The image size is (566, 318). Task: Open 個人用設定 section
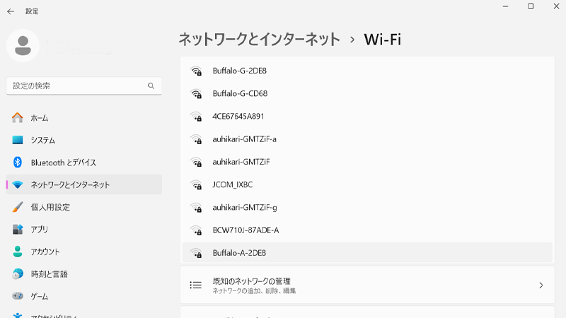[x=83, y=207]
